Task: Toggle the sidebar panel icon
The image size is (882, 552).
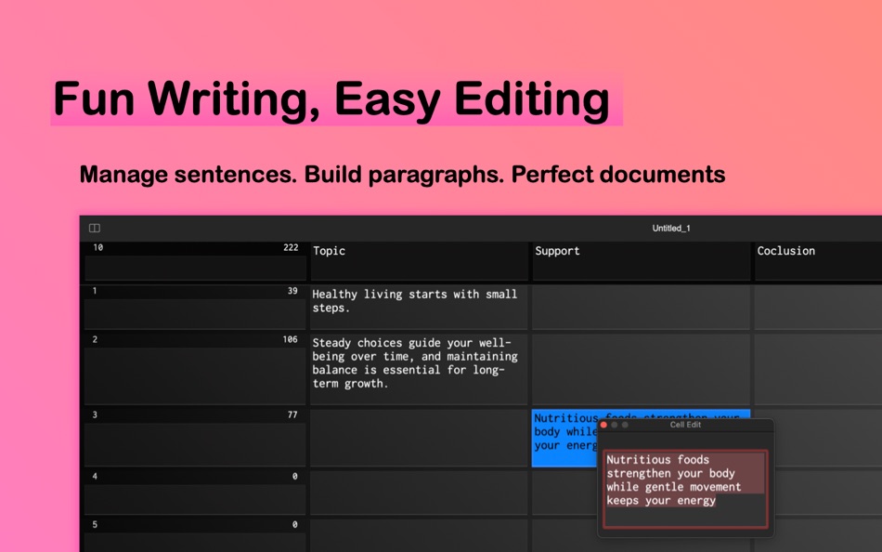Action: (95, 228)
